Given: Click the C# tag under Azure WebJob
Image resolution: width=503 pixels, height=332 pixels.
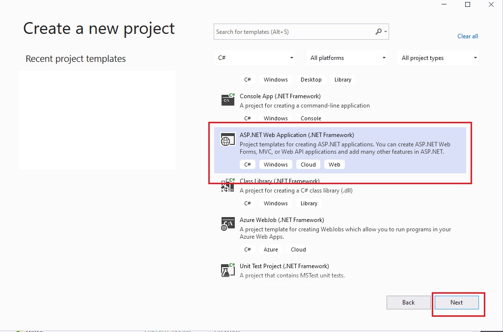Looking at the screenshot, I should point(248,249).
